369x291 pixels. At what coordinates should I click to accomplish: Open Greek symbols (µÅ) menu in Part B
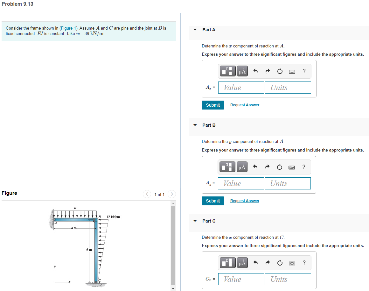pos(242,167)
